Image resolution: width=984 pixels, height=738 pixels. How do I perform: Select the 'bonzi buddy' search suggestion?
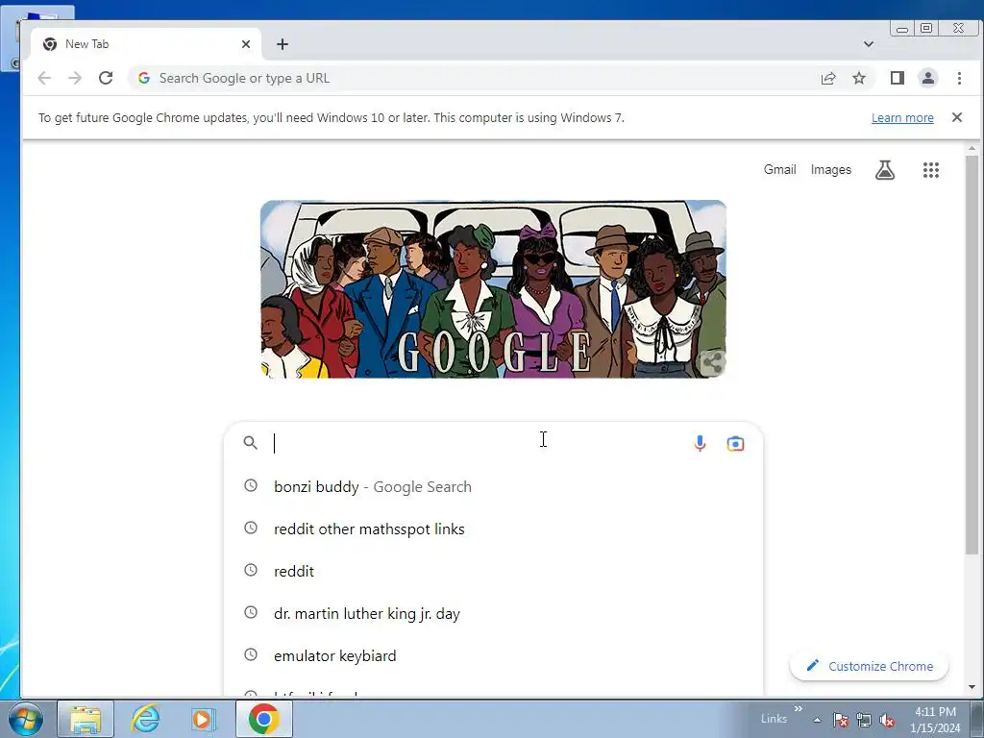[494, 486]
